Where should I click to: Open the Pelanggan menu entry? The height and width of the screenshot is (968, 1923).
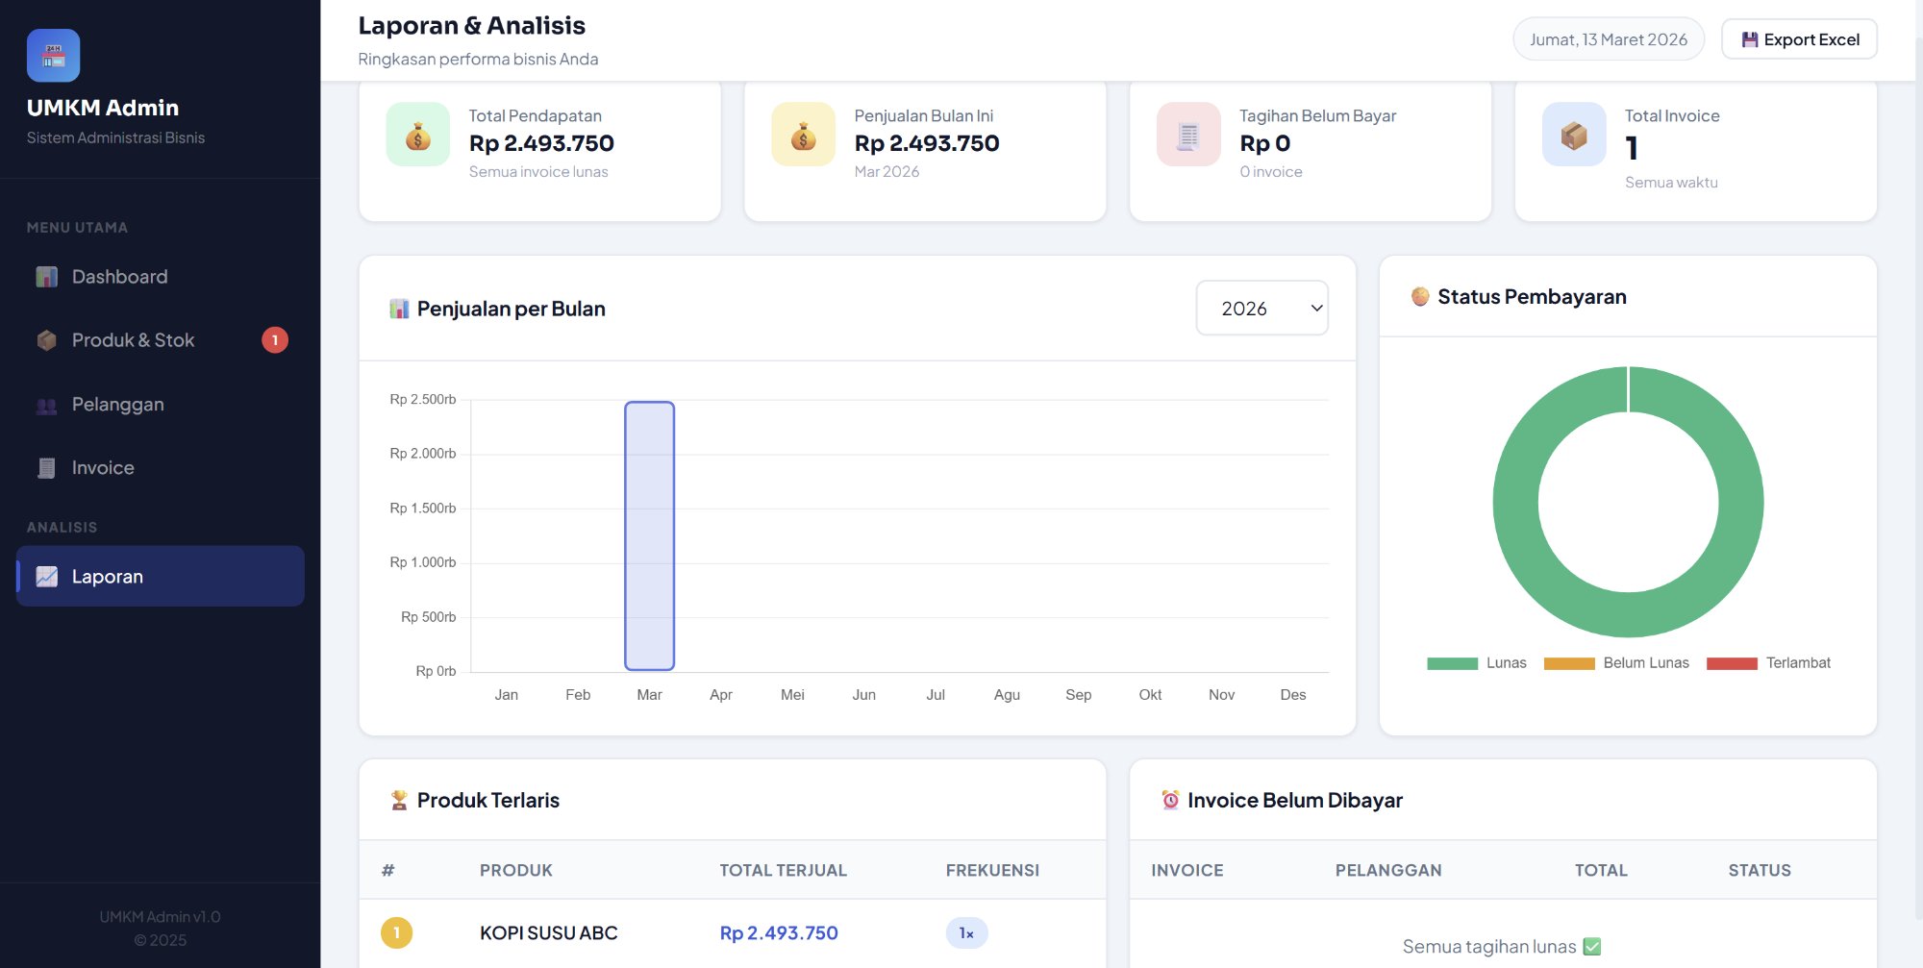point(117,404)
